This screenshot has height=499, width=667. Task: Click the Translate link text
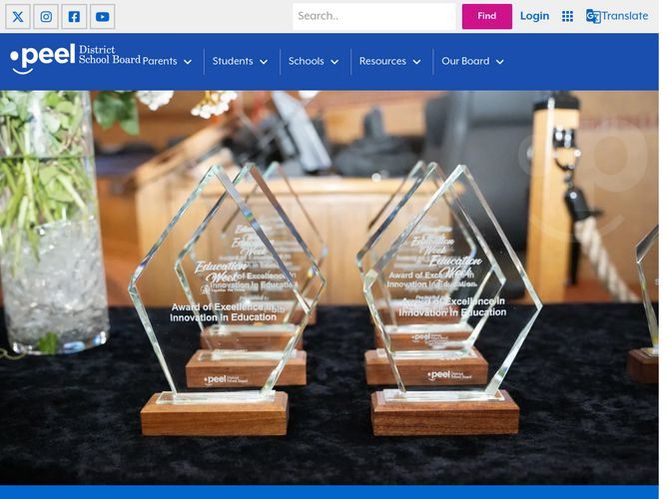point(625,16)
